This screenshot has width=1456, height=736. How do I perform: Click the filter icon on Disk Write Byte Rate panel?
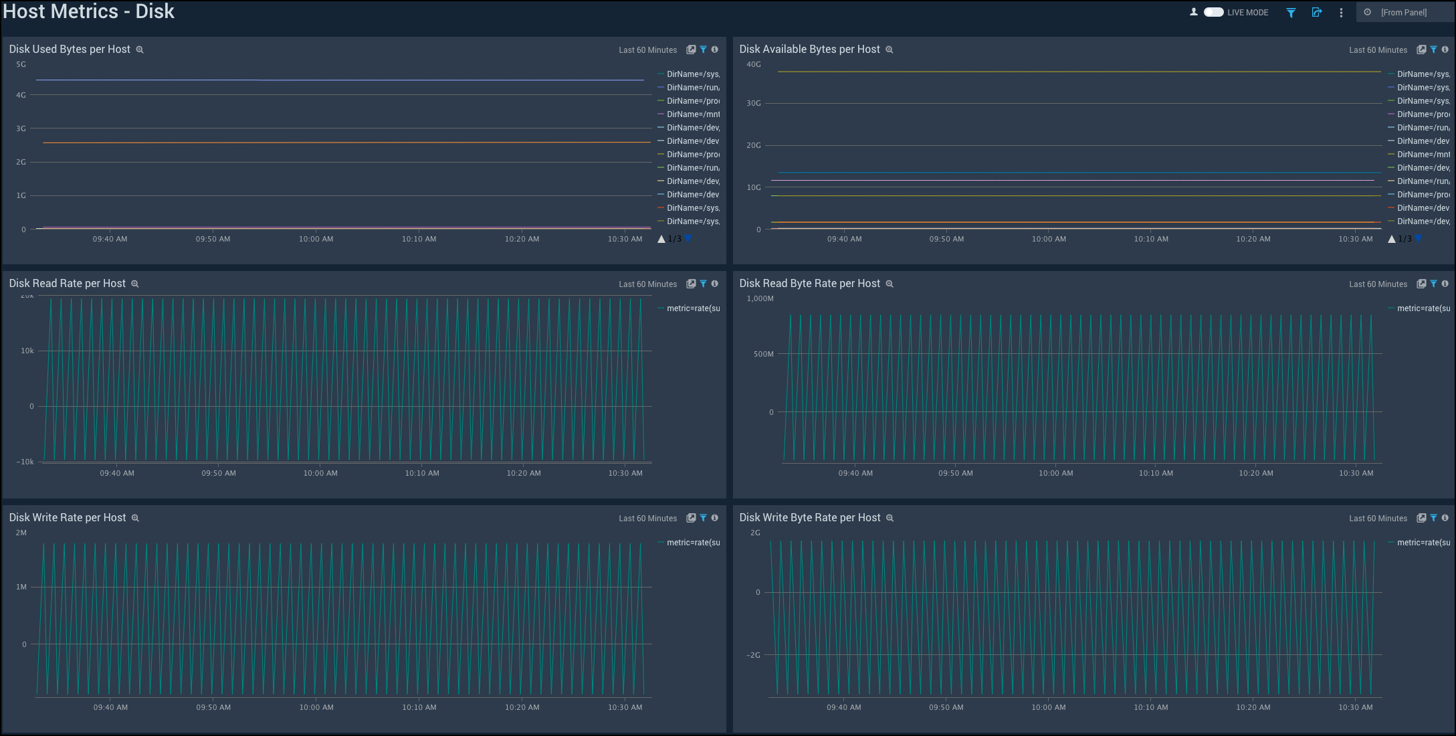1433,518
